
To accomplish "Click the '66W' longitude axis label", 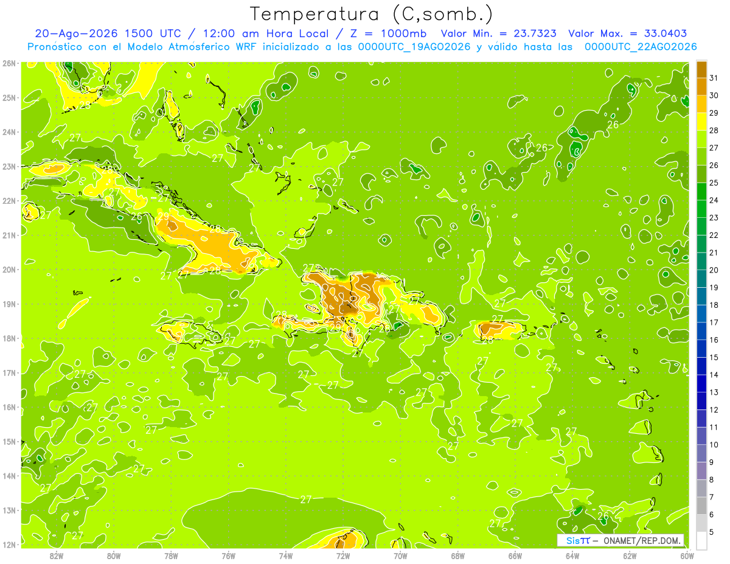I will coord(515,555).
